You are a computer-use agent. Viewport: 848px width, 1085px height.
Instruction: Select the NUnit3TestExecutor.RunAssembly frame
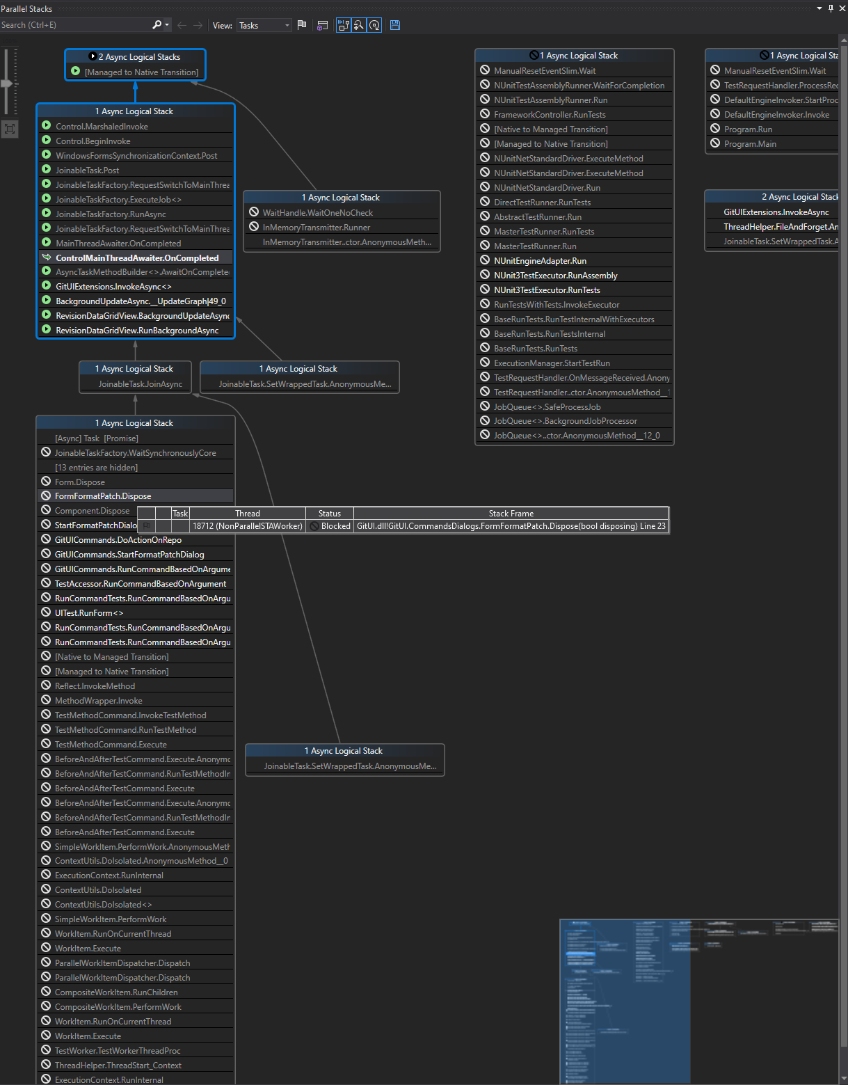click(575, 276)
